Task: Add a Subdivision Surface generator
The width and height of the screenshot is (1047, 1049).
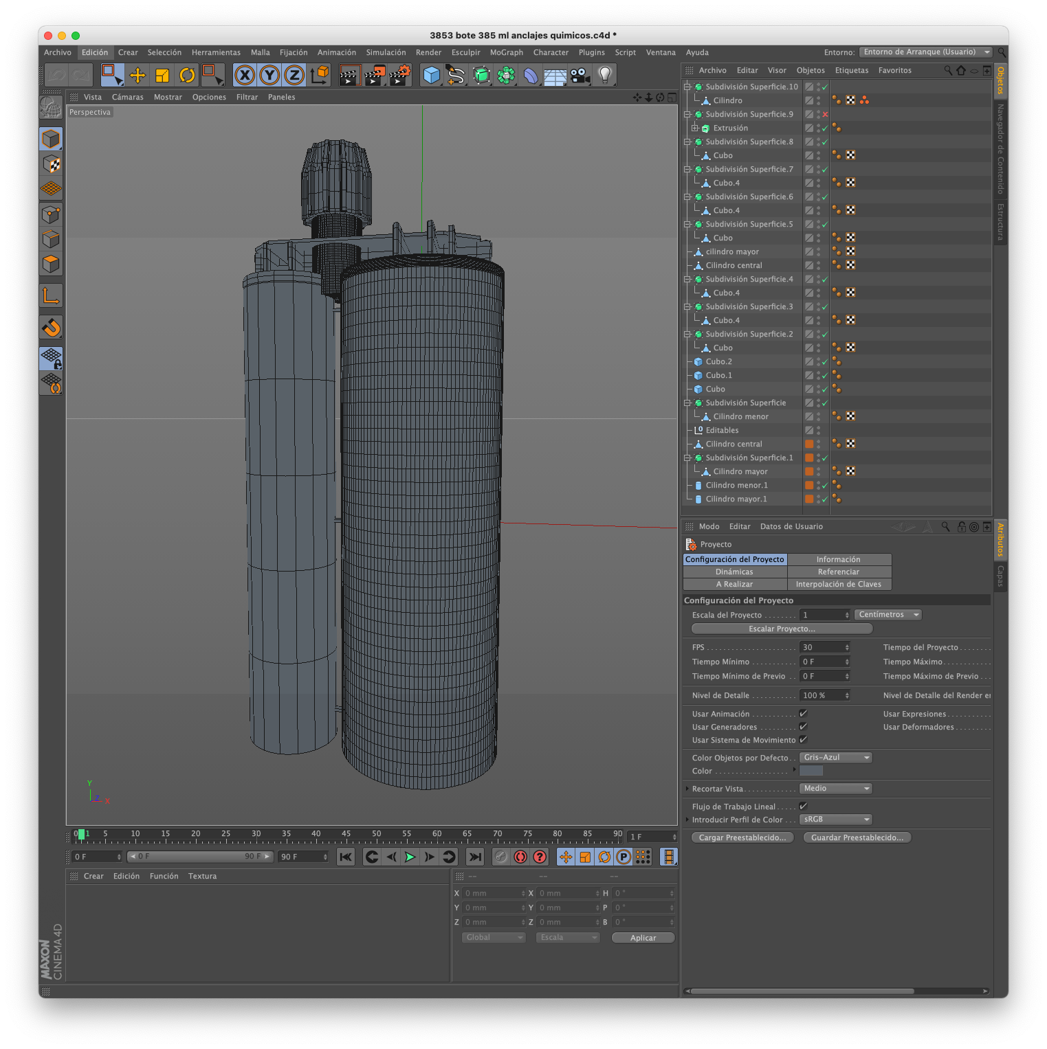Action: tap(481, 75)
